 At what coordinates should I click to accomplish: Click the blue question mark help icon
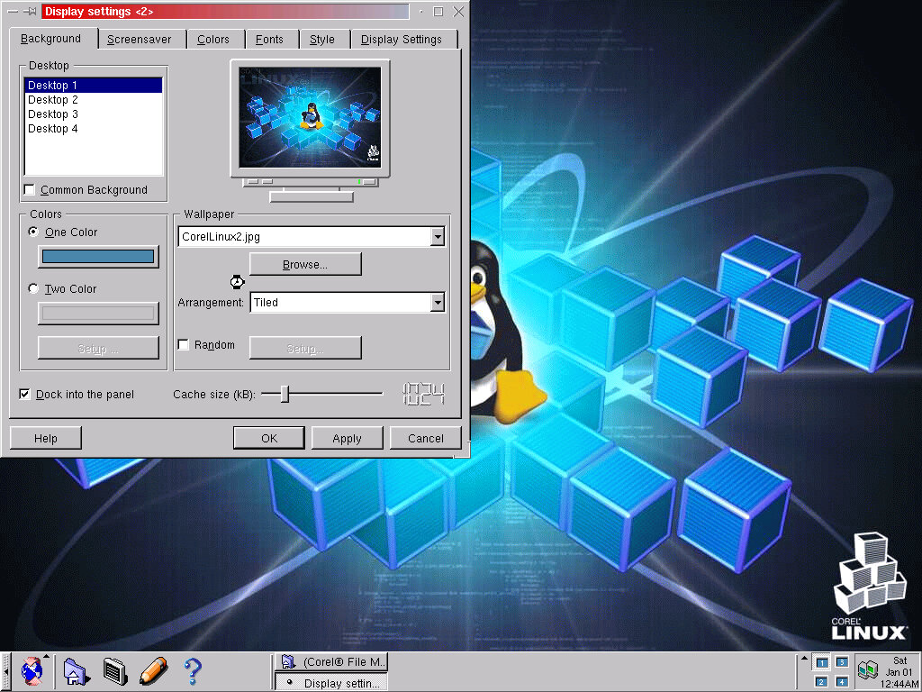(x=192, y=671)
